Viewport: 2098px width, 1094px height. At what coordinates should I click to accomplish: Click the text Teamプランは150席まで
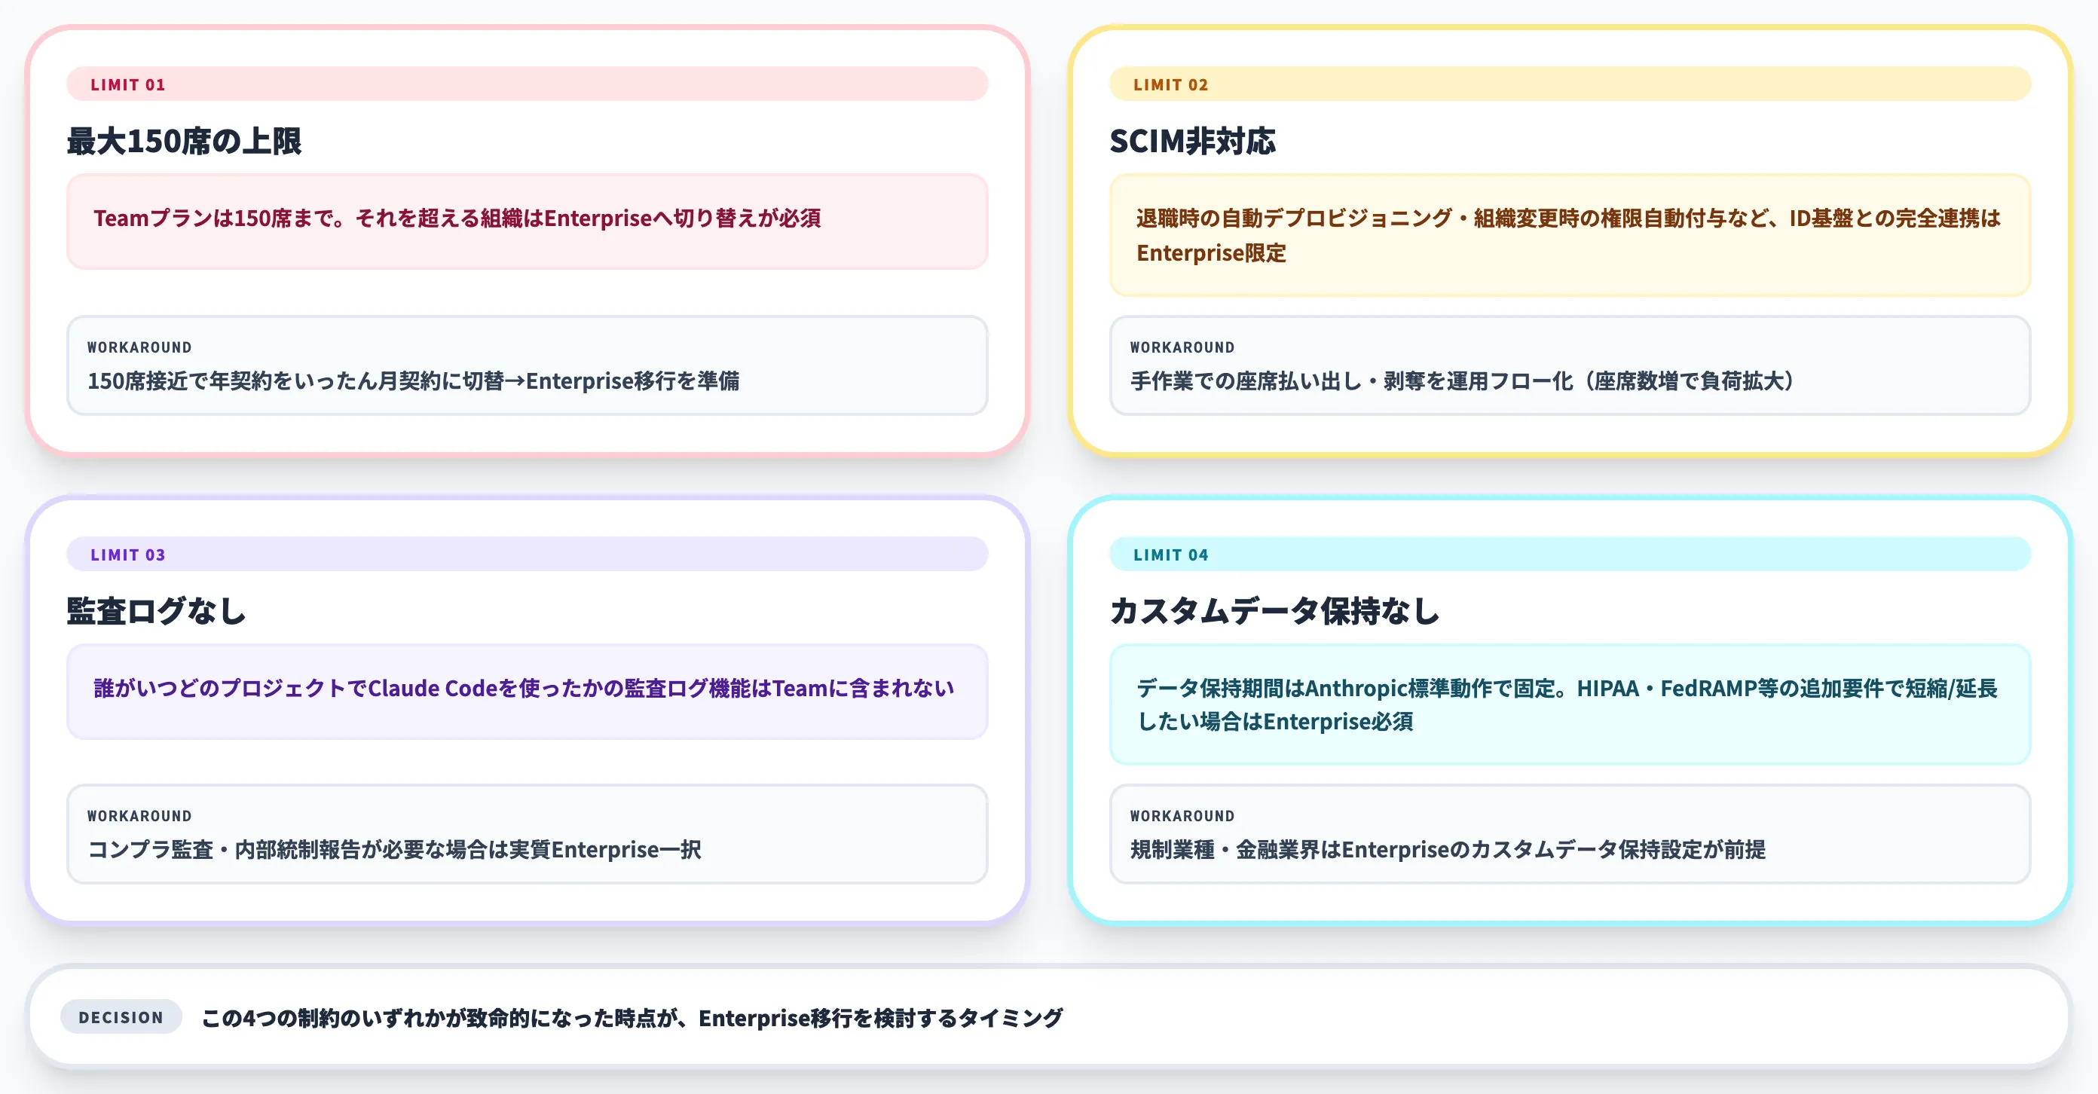[x=457, y=218]
